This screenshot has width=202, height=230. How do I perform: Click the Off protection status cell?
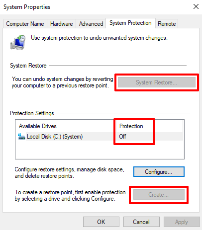click(122, 137)
